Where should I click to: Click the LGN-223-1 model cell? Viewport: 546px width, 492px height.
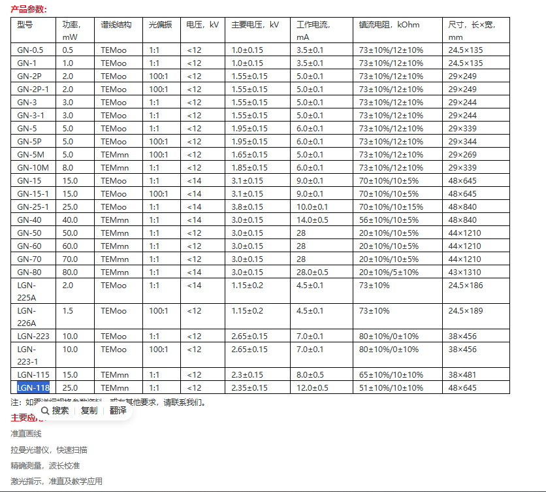[28, 355]
